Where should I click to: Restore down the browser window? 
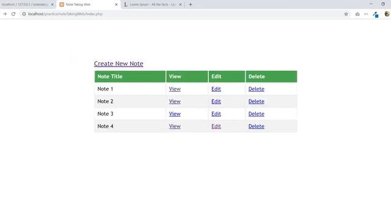[x=383, y=4]
